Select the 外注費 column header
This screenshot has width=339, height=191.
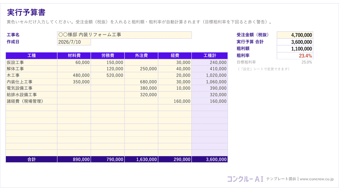pos(141,56)
